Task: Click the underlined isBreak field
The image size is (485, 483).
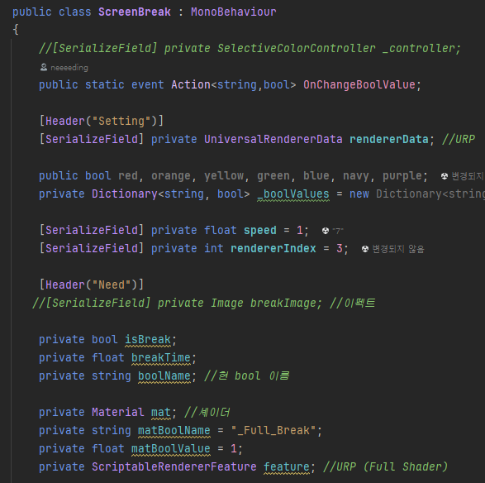Action: 148,340
